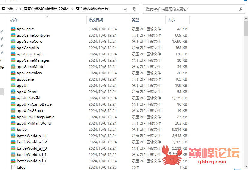Image resolution: width=248 pixels, height=170 pixels.
Task: Expand the chevron after 客户端 breadcrumb
Action: [x=16, y=9]
